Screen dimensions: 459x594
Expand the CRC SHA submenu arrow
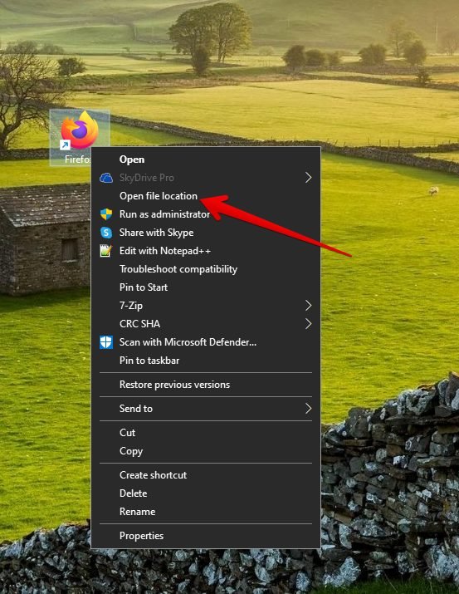tap(309, 324)
